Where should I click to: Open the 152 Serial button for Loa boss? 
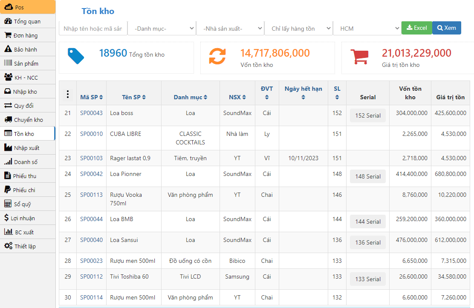[367, 115]
